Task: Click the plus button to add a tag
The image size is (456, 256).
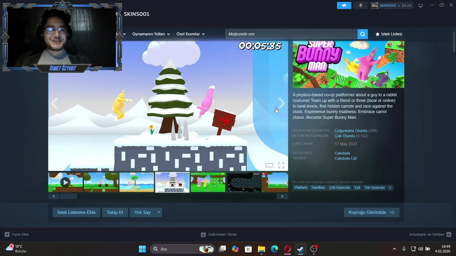Action: (x=390, y=187)
